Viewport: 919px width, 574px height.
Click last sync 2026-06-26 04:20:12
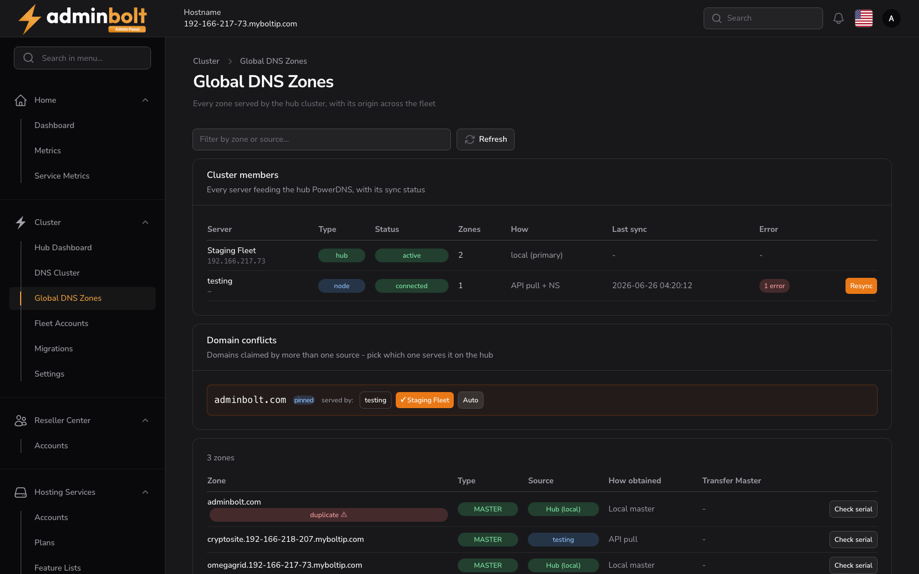tap(652, 285)
